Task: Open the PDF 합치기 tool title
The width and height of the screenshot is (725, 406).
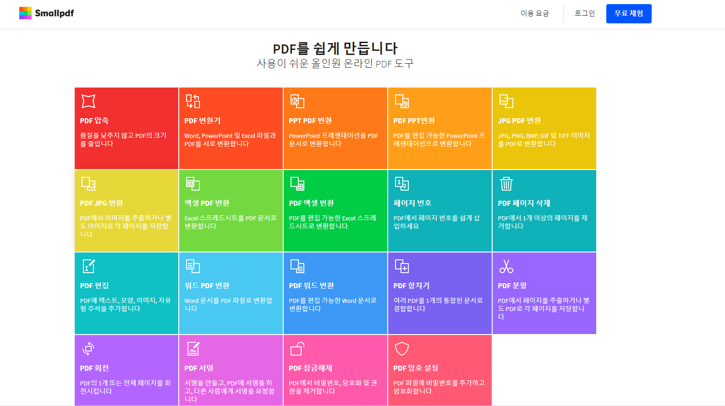Action: click(412, 285)
